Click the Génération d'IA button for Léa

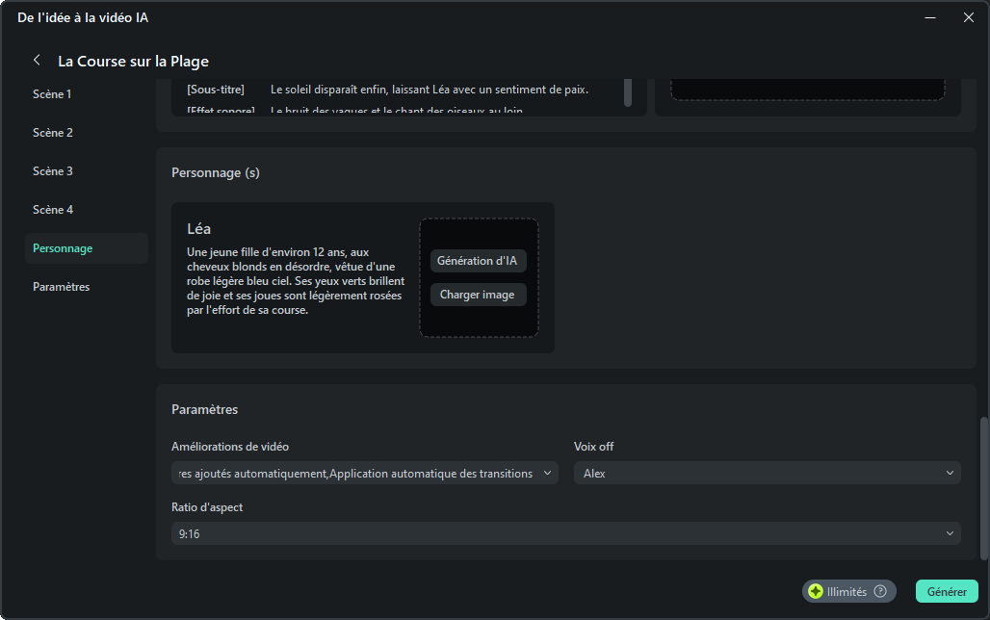[x=478, y=261]
